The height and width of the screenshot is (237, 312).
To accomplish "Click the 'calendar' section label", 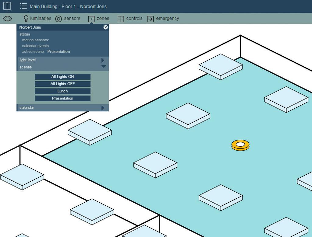I will click(27, 107).
